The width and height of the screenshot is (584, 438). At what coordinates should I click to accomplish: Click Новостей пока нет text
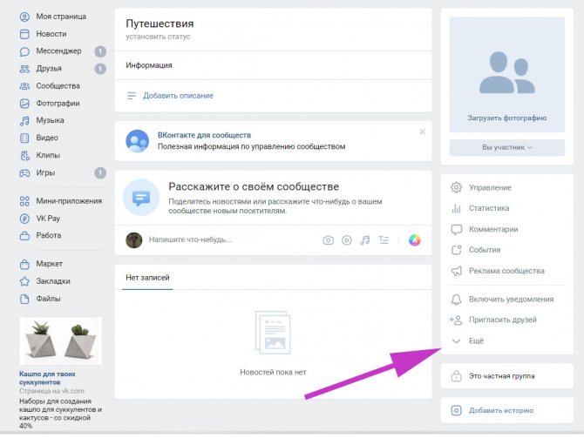coord(273,372)
